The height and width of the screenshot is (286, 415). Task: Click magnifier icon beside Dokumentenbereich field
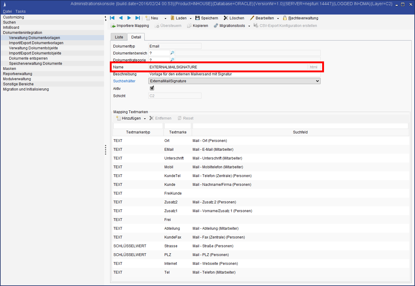tap(172, 53)
